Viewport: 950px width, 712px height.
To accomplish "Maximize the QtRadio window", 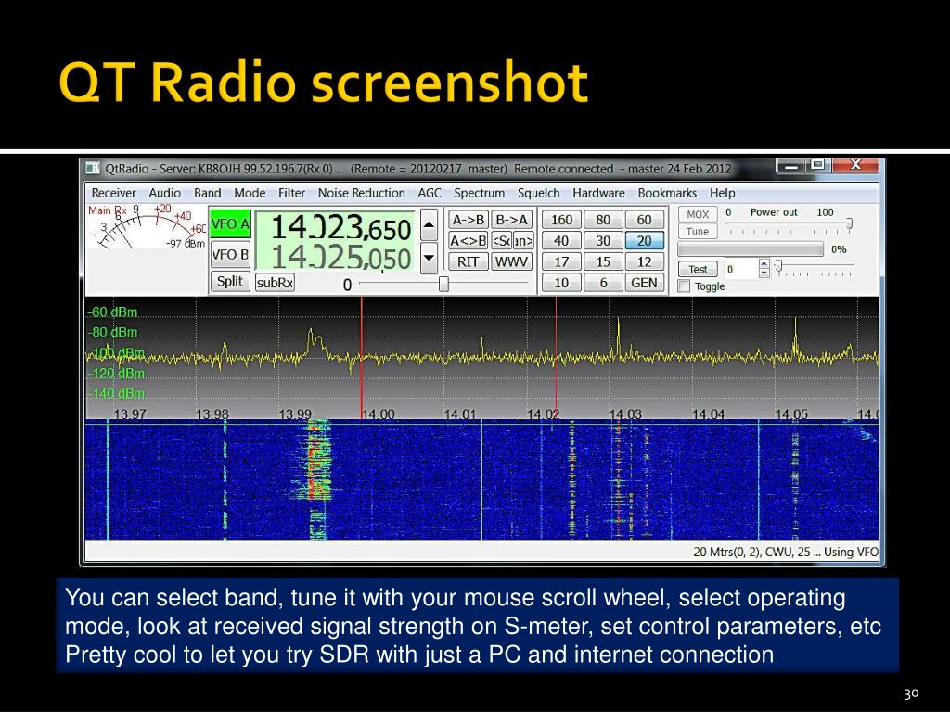I will click(x=817, y=165).
